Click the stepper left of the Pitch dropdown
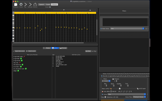This screenshot has height=101, width=162. point(103,81)
